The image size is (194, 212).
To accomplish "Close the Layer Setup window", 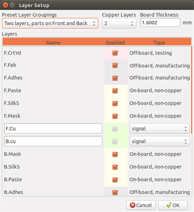I will click(x=6, y=5).
